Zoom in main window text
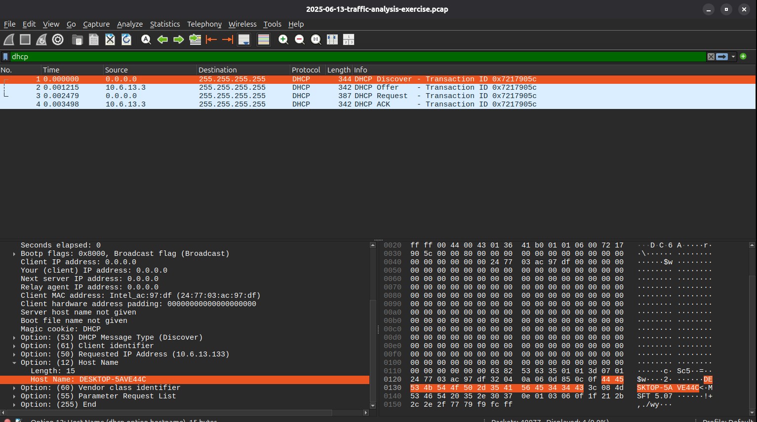Viewport: 757px width, 422px height. [283, 40]
